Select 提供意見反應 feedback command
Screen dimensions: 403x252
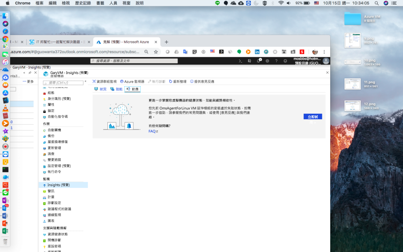[x=202, y=82]
